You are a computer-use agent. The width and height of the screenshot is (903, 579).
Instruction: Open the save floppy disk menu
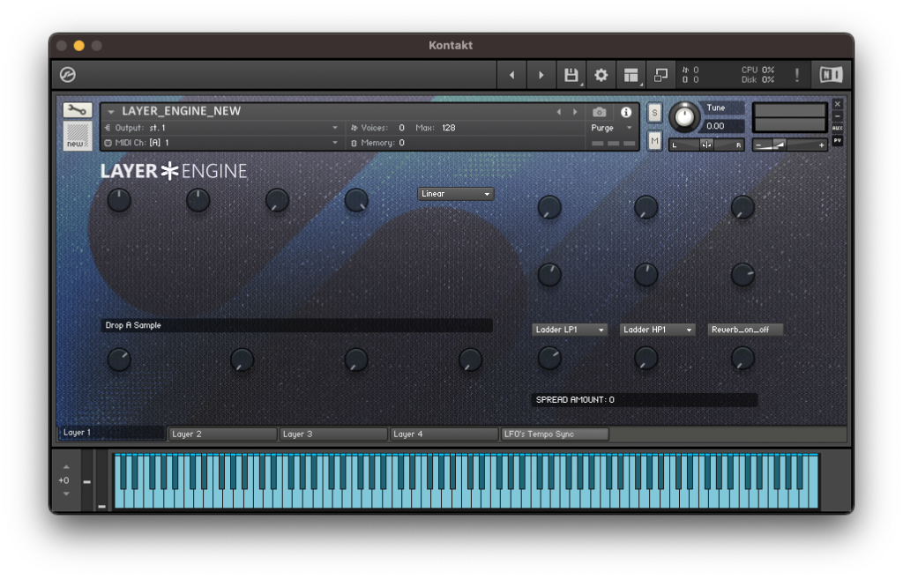[571, 75]
